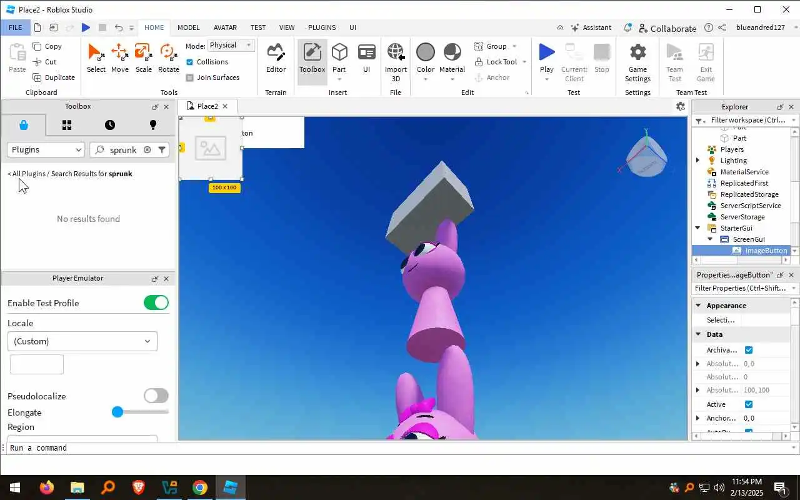This screenshot has width=800, height=500.
Task: Click the Collaborate button
Action: pyautogui.click(x=667, y=28)
